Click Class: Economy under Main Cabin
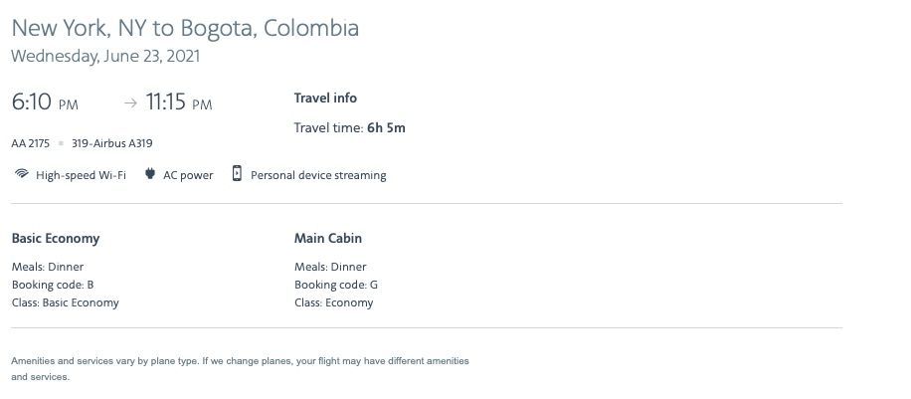This screenshot has width=911, height=399. click(x=334, y=302)
